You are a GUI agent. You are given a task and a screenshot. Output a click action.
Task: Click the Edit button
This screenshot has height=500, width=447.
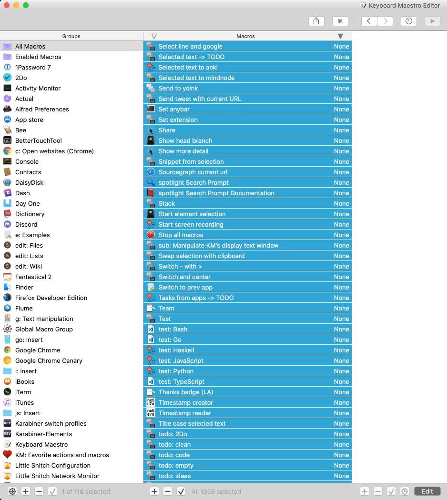click(x=427, y=491)
